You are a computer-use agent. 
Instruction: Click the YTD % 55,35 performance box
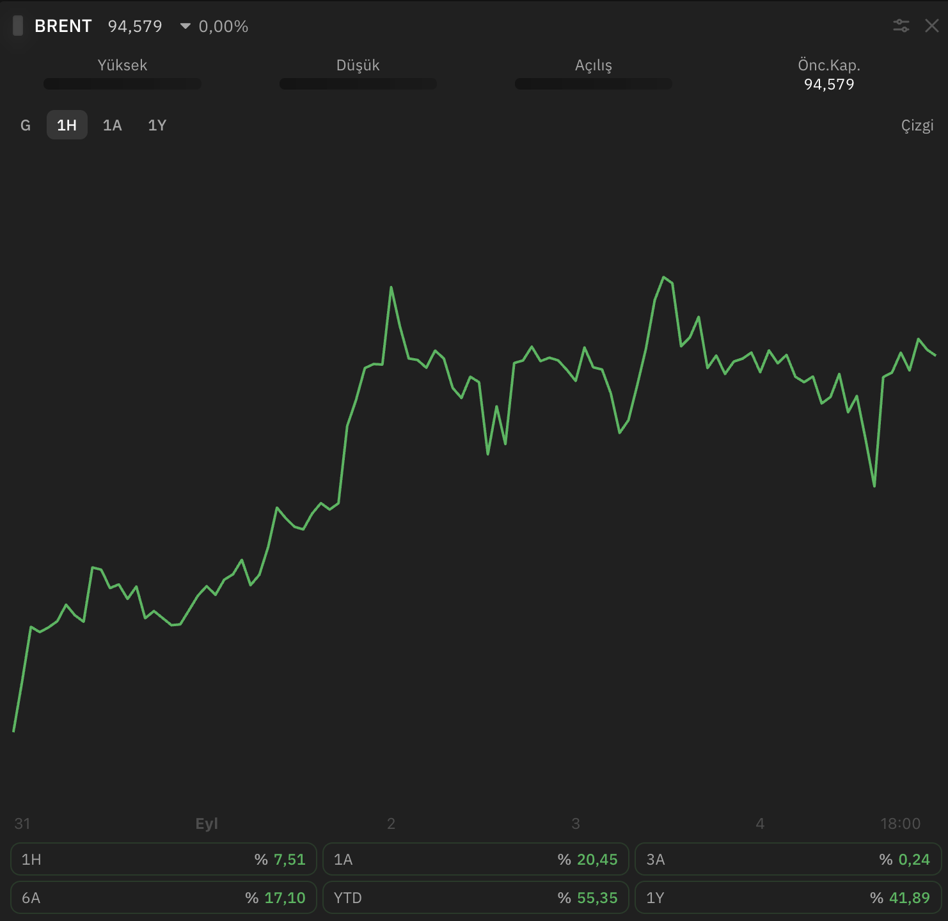point(476,897)
